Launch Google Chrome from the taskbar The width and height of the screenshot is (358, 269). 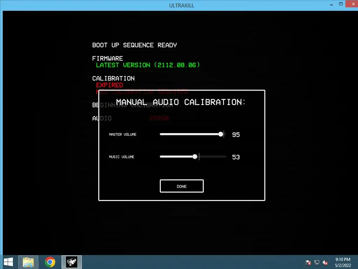50,262
